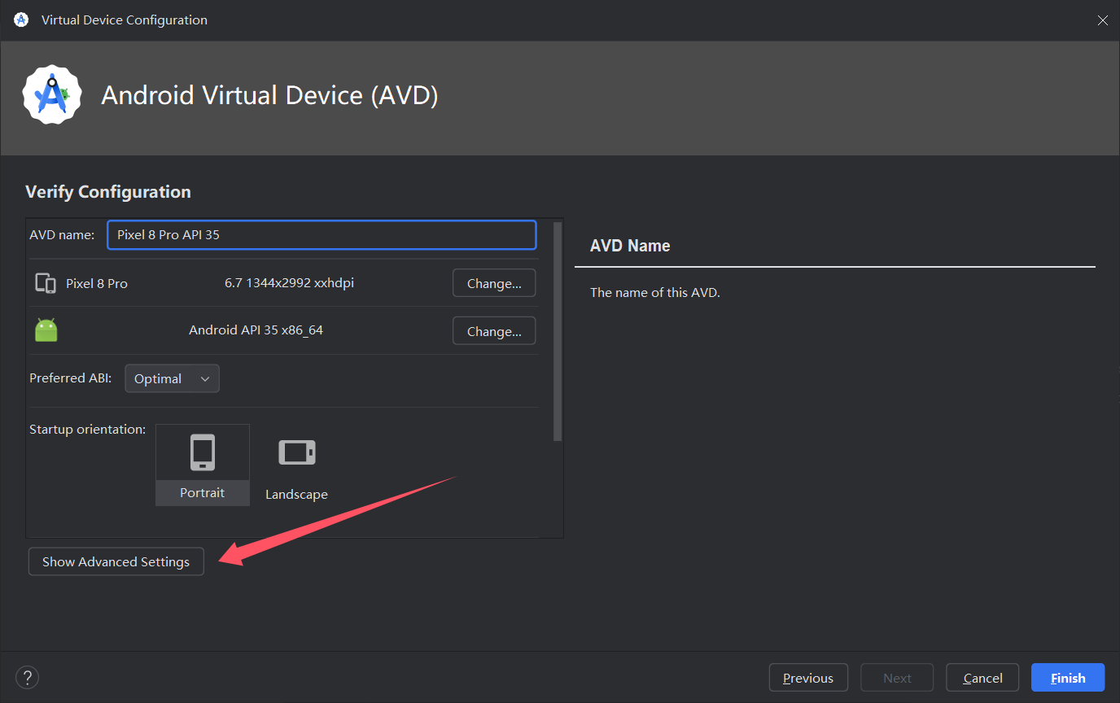
Task: Click the 'Verify Configuration' heading
Action: 108,192
